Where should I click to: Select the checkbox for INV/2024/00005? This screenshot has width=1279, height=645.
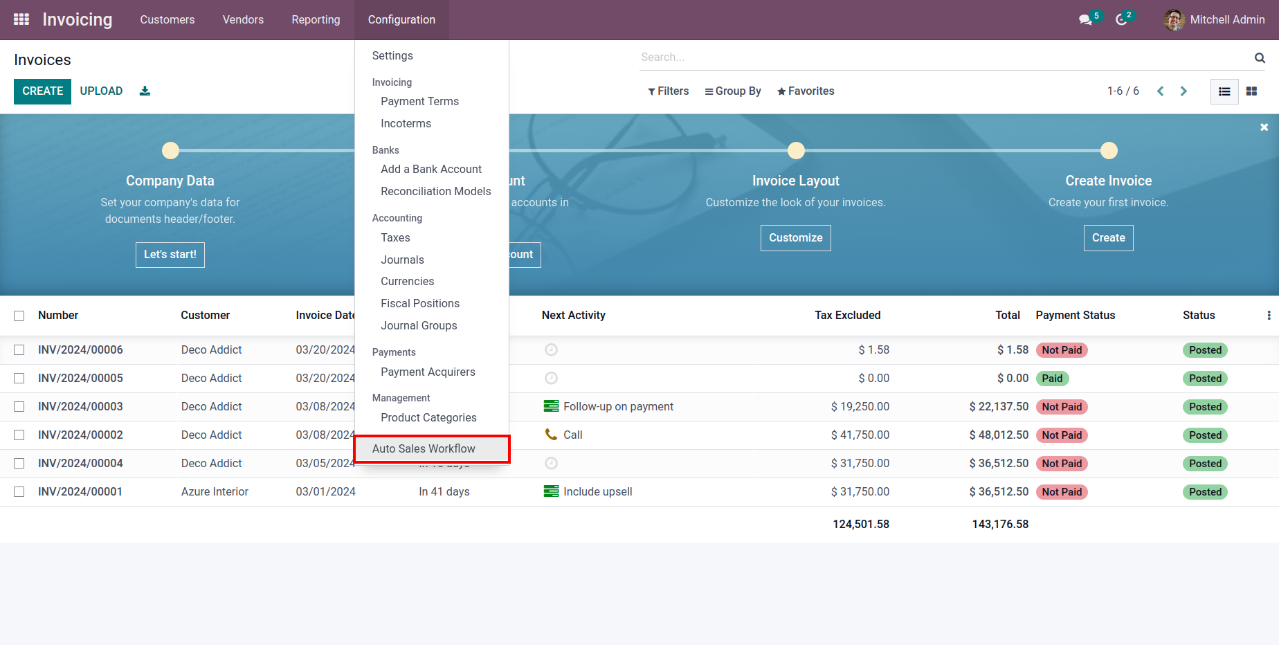pyautogui.click(x=19, y=379)
